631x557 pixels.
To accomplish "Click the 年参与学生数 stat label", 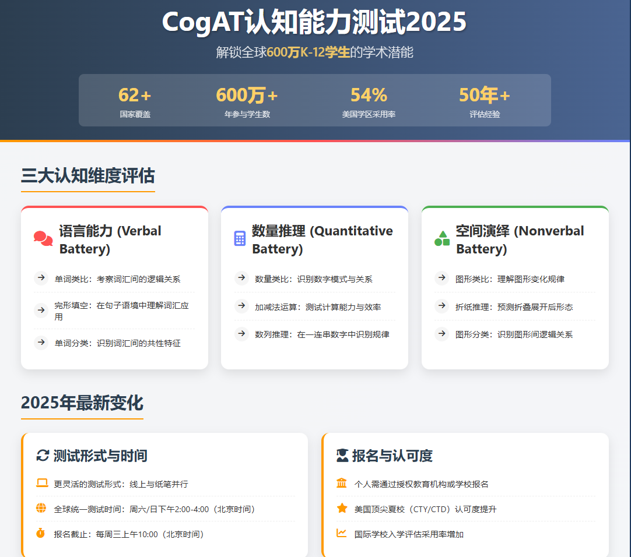I will coord(247,114).
